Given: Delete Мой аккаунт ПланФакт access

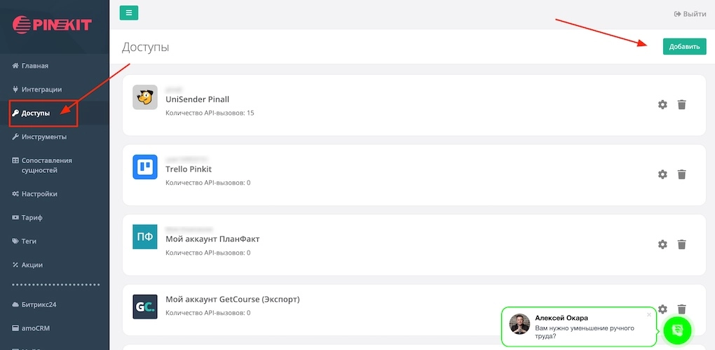Looking at the screenshot, I should pyautogui.click(x=681, y=244).
